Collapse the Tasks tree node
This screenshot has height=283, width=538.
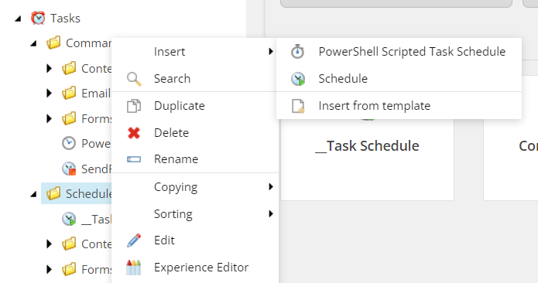(18, 19)
